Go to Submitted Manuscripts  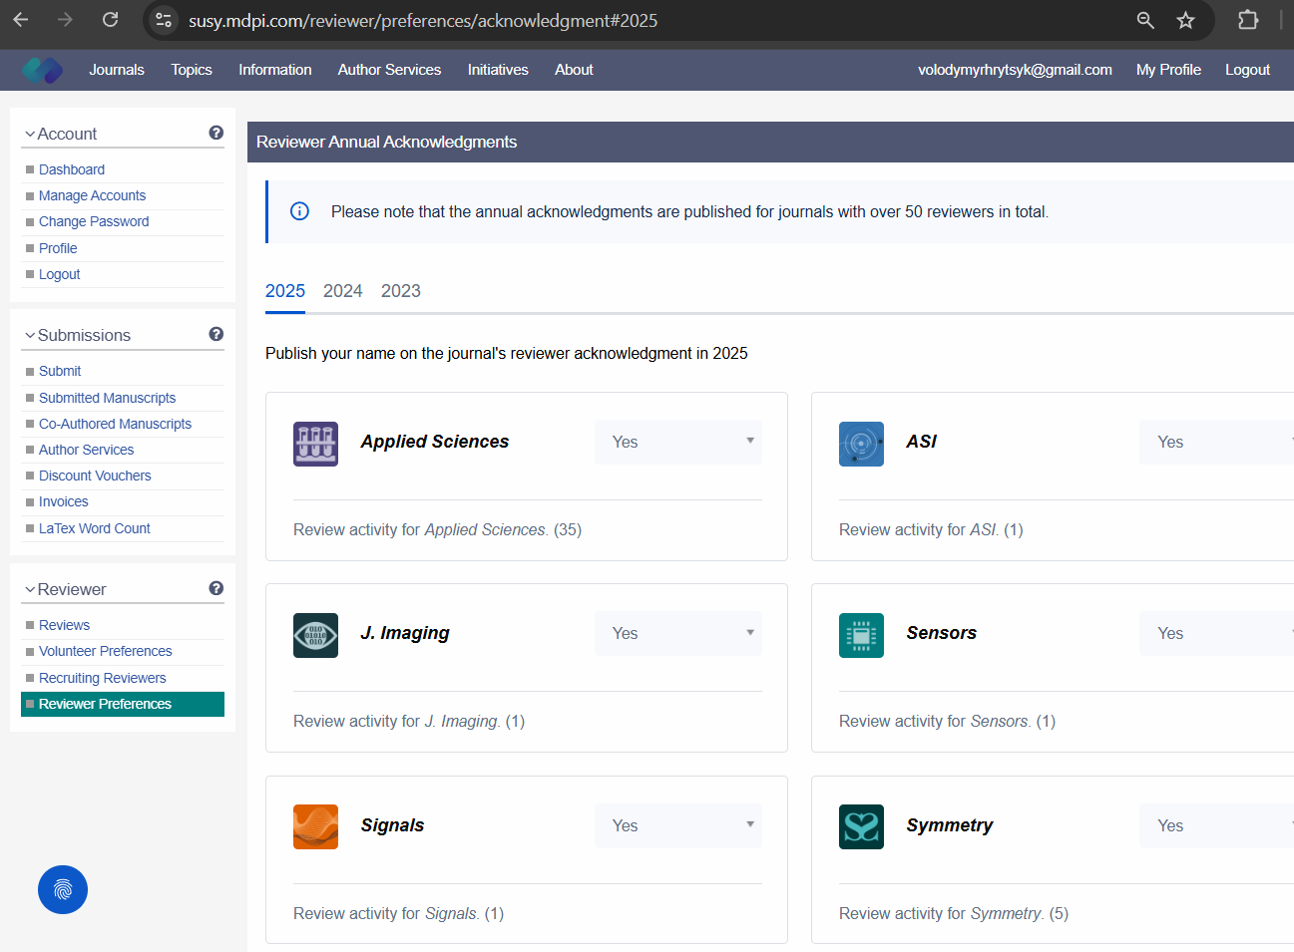click(x=107, y=398)
